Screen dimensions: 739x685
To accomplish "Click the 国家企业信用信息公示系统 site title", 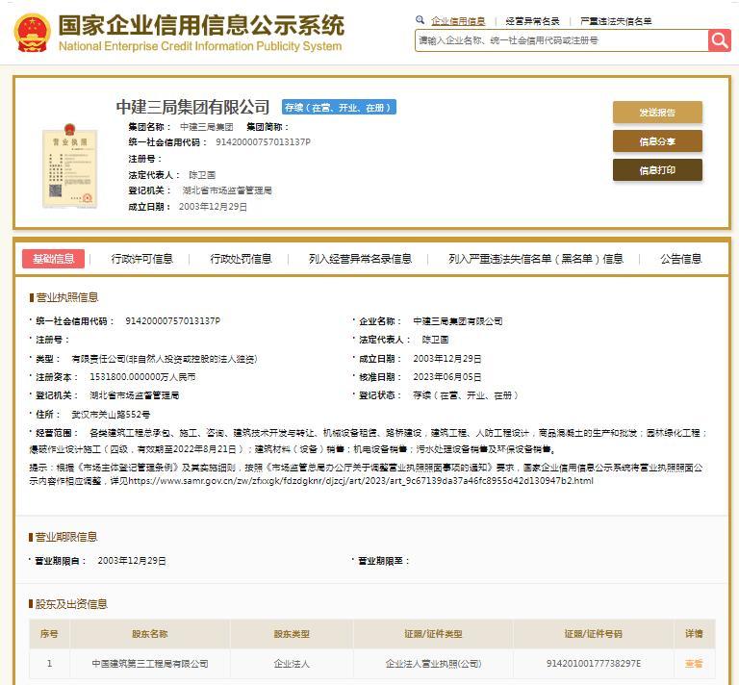I will (201, 25).
